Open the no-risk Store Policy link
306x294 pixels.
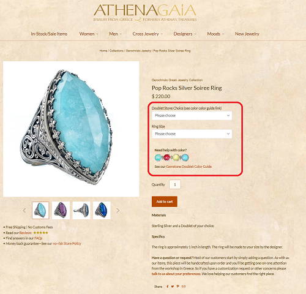click(x=67, y=244)
